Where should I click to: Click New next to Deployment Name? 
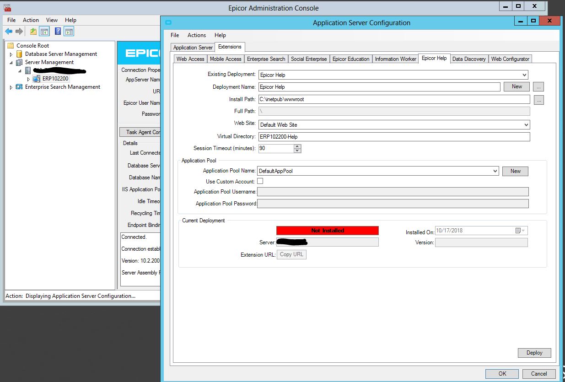click(x=517, y=86)
